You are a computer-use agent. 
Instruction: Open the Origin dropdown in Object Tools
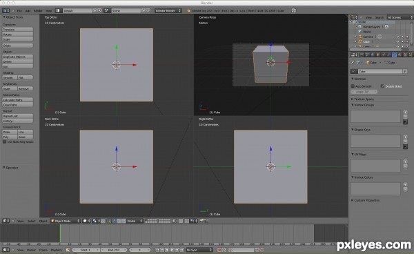coord(18,46)
